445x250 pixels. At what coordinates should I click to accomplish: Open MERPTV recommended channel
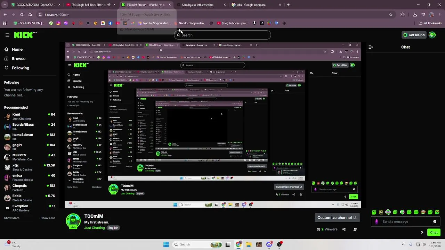[x=30, y=157]
